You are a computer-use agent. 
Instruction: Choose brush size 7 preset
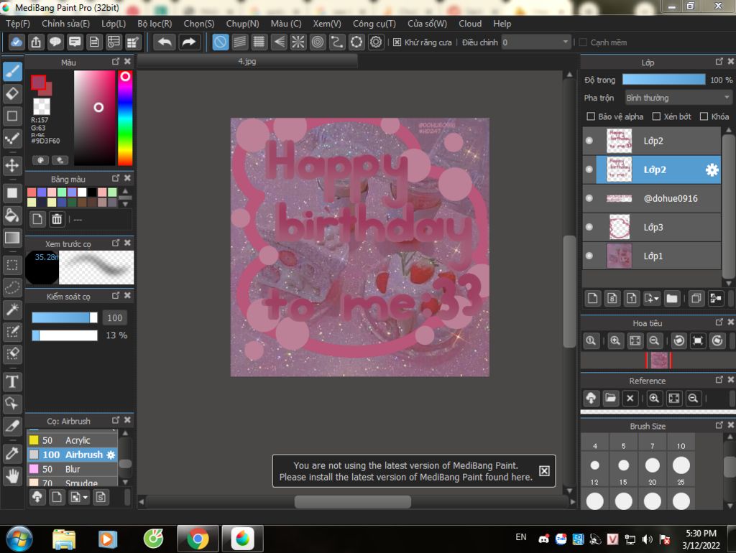coord(653,460)
